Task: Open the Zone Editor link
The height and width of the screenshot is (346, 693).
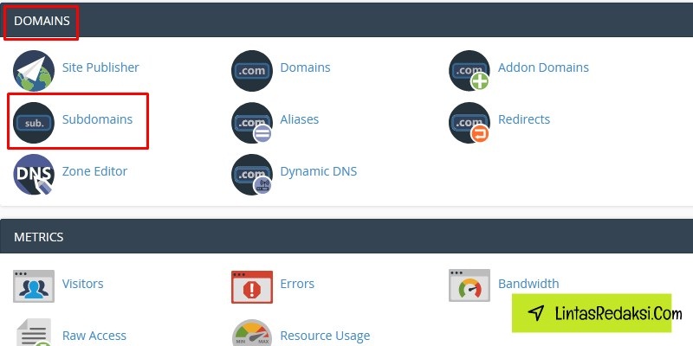Action: coord(94,171)
